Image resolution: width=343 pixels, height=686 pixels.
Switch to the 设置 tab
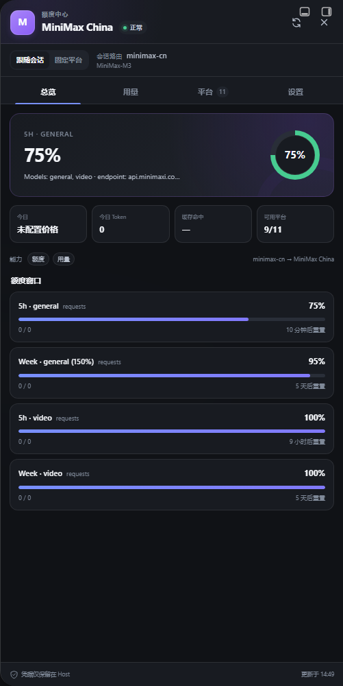pyautogui.click(x=296, y=92)
